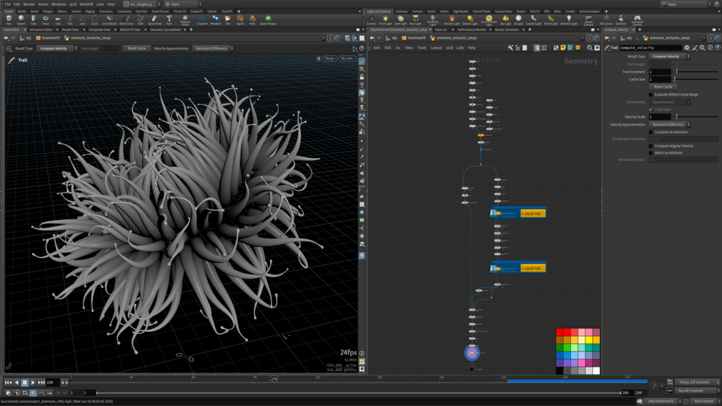This screenshot has height=406, width=722.
Task: Click the L-System shelf tool
Action: pos(202,19)
